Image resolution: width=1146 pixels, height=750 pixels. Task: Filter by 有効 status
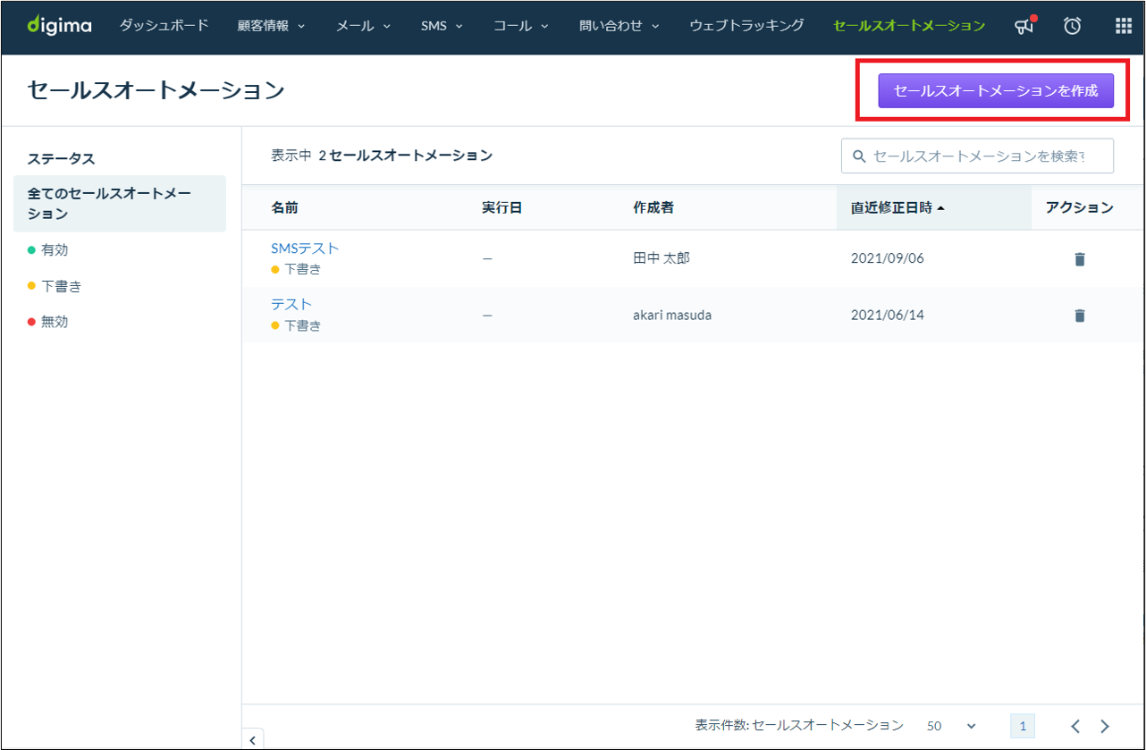click(55, 250)
